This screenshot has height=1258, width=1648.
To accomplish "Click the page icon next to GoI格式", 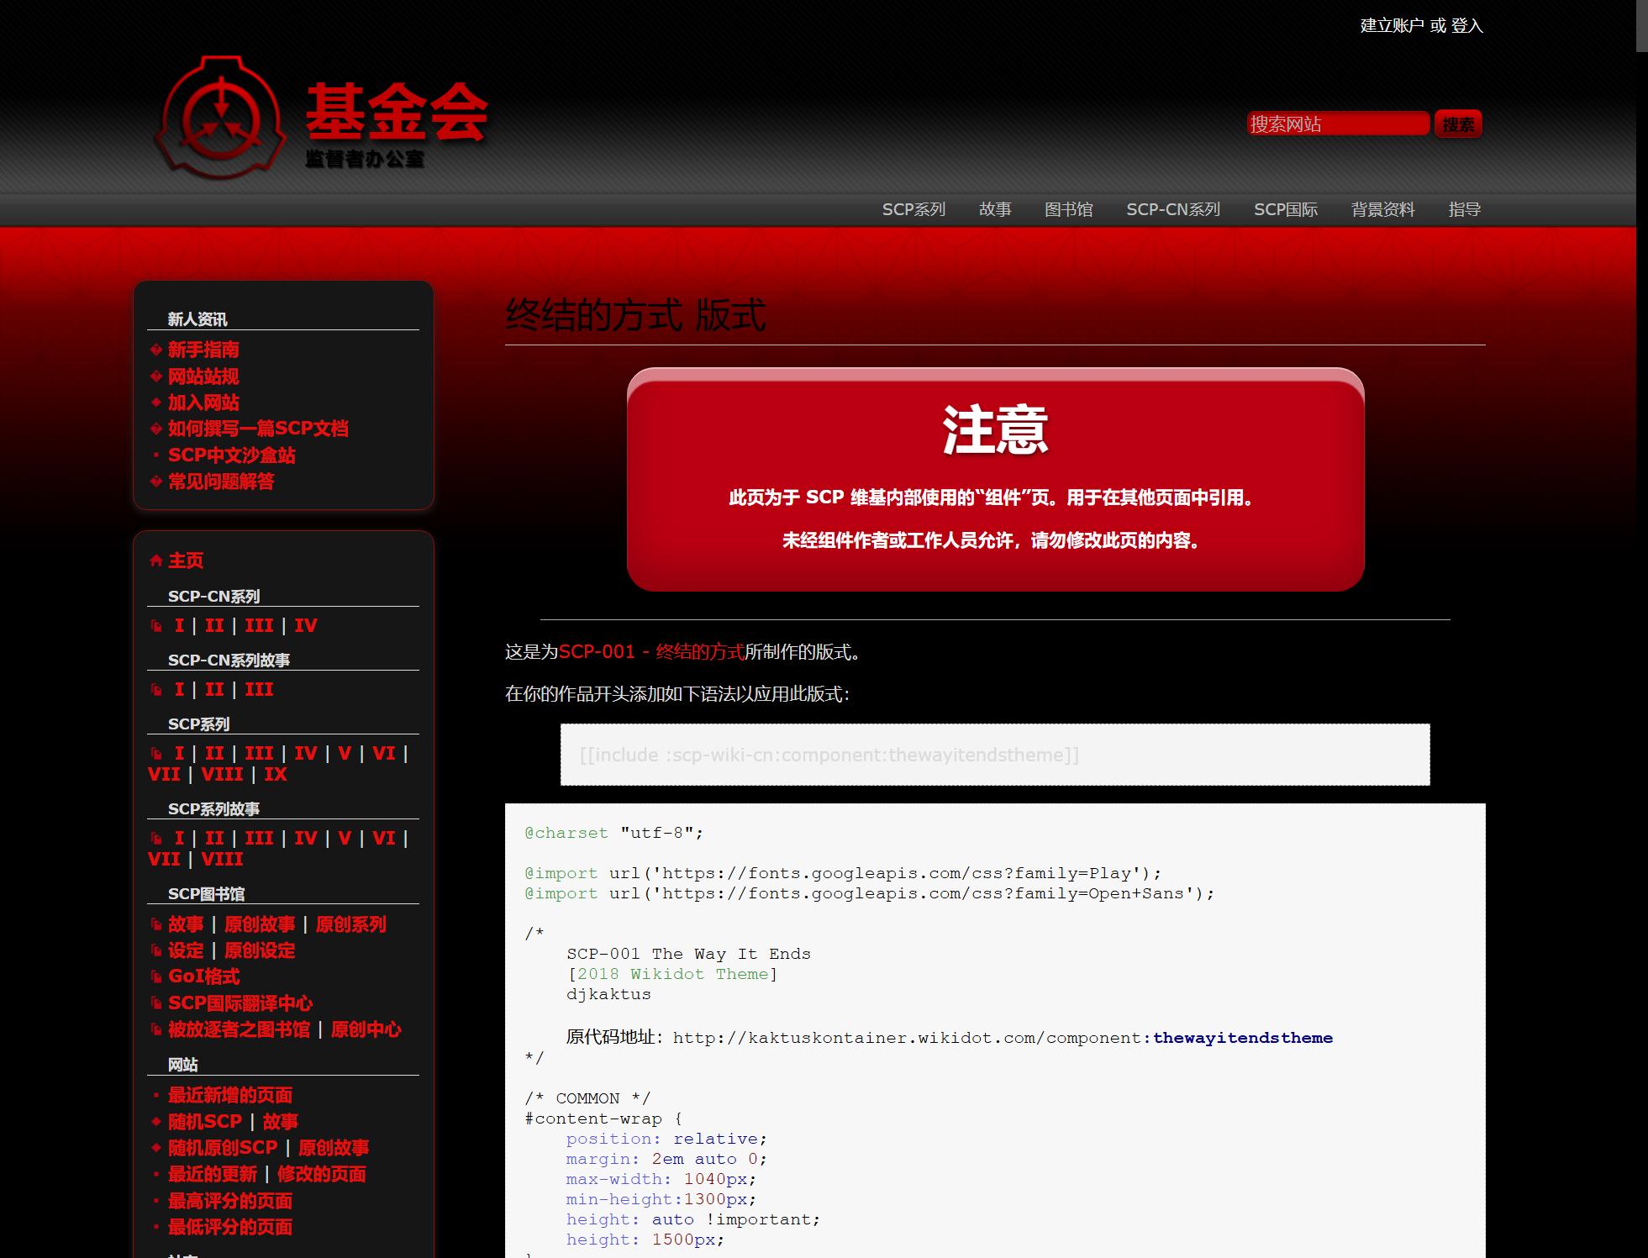I will (156, 976).
